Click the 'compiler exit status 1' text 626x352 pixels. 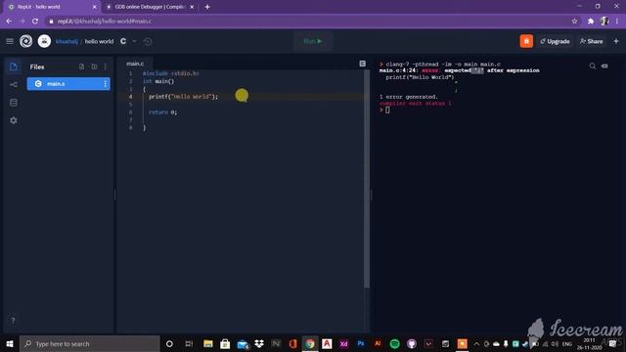click(415, 104)
